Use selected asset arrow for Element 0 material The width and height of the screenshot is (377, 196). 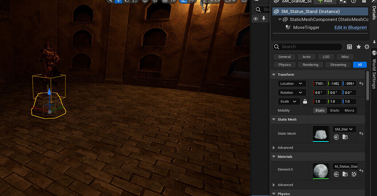(x=336, y=174)
